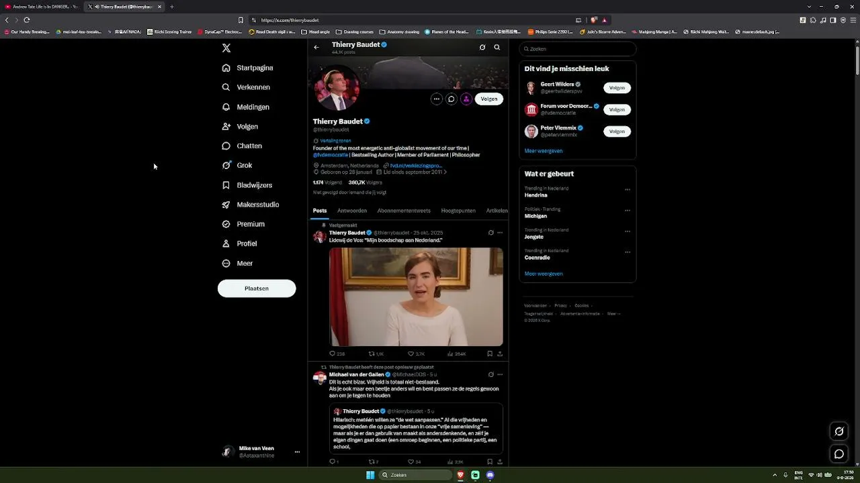Open options for the Coenradie trend
The image size is (860, 483).
coord(628,252)
